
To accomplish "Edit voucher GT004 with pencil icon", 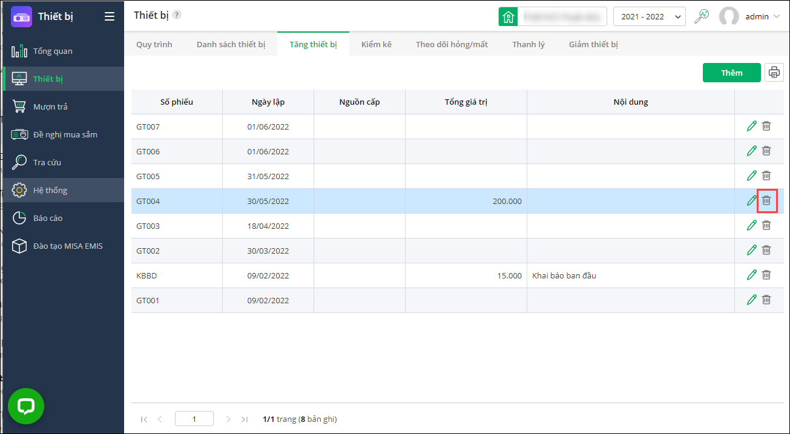I will coord(752,200).
